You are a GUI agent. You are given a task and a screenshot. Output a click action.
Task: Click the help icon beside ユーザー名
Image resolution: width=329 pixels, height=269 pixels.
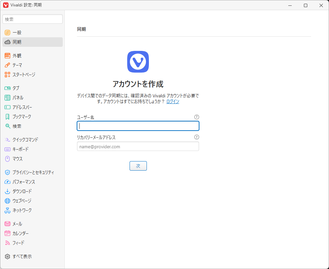click(197, 117)
